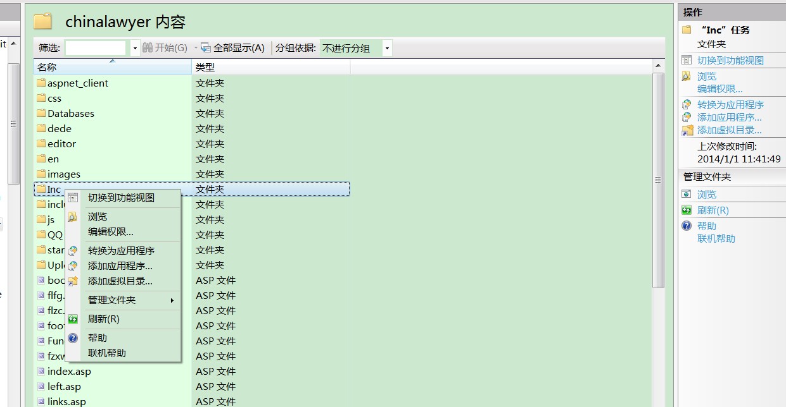Viewport: 786px width, 407px height.
Task: Click 开始(G) filter button
Action: tap(165, 48)
